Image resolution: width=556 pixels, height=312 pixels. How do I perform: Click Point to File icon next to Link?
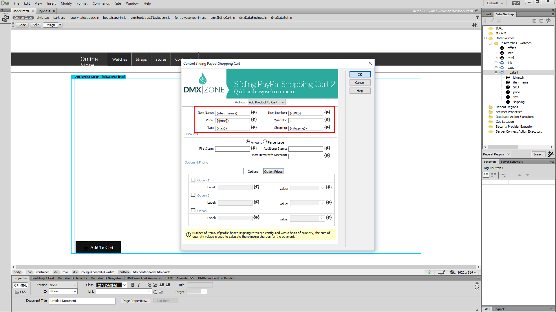click(156, 292)
